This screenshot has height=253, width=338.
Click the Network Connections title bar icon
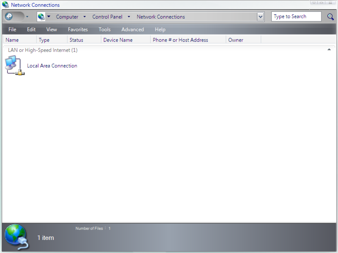pyautogui.click(x=5, y=5)
